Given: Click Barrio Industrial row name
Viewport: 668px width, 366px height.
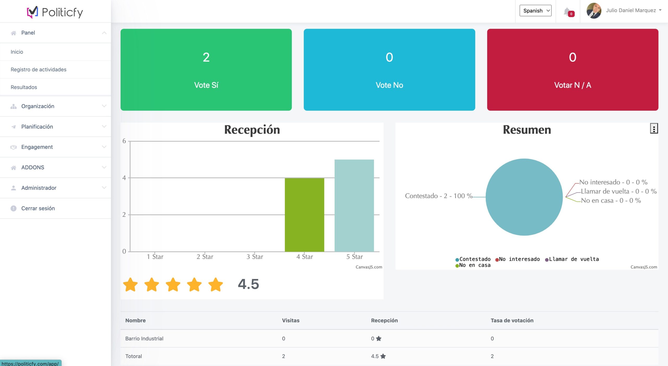Looking at the screenshot, I should pos(144,338).
